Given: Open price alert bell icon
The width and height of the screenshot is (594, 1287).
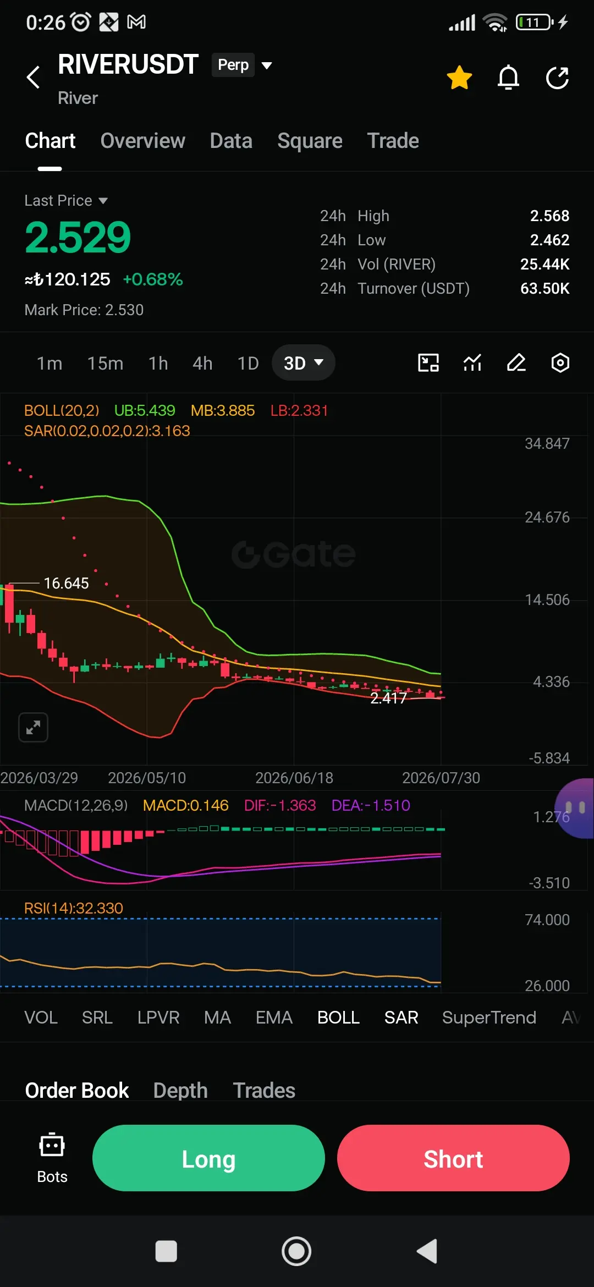Looking at the screenshot, I should click(x=508, y=77).
